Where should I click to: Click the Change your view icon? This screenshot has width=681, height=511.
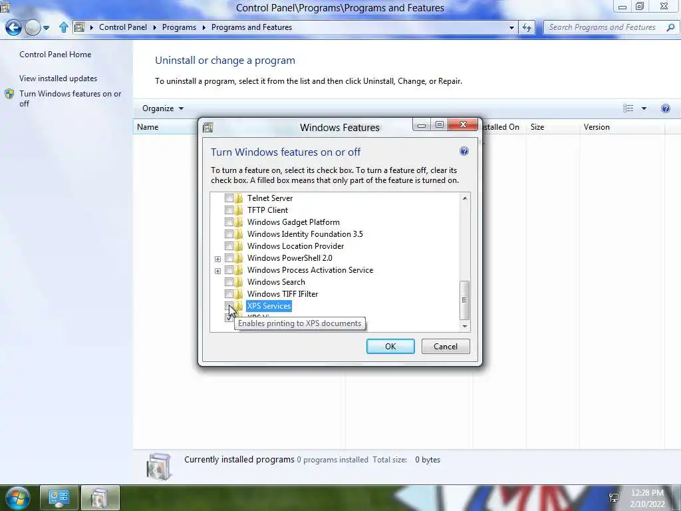point(628,108)
